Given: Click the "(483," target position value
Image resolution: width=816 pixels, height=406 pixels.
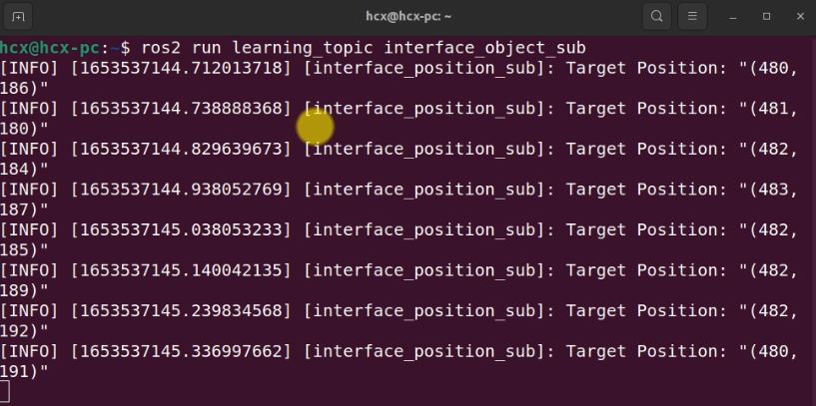Looking at the screenshot, I should pos(773,190).
